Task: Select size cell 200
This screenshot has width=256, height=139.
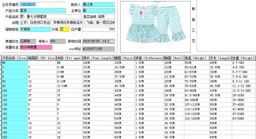Action: tap(15, 137)
